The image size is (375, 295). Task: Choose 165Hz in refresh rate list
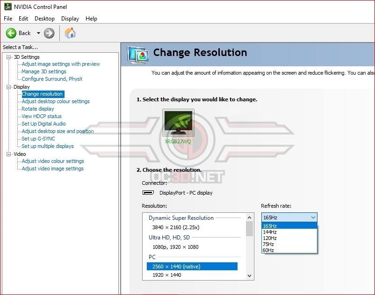(289, 226)
